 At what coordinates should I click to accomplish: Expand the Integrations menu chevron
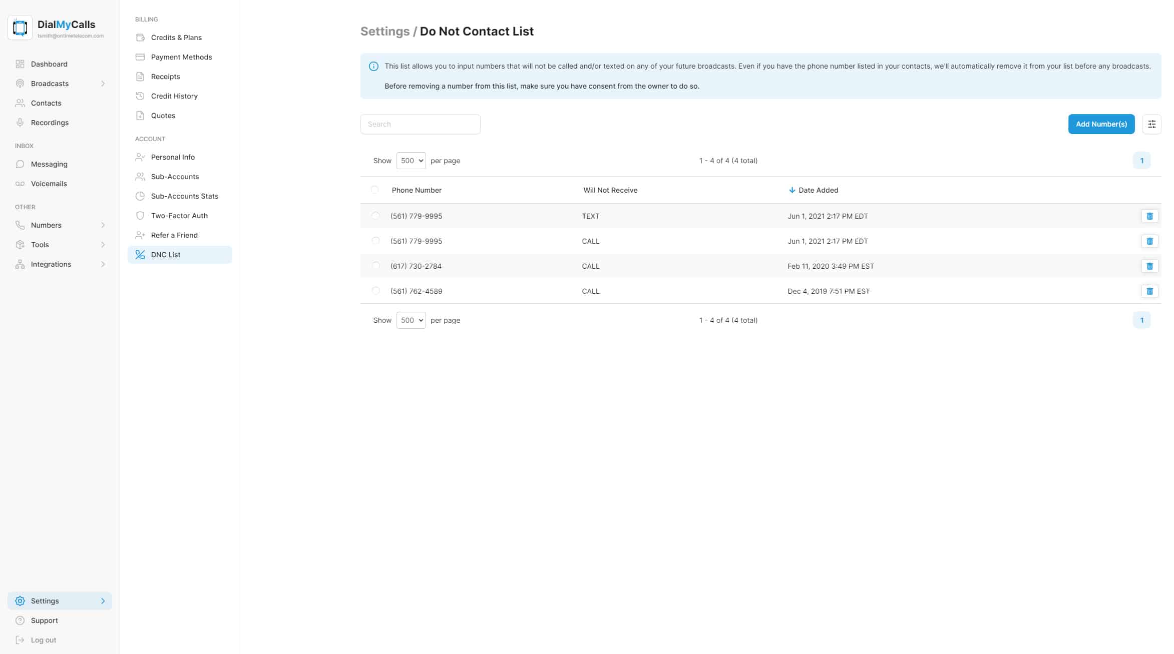coord(103,264)
